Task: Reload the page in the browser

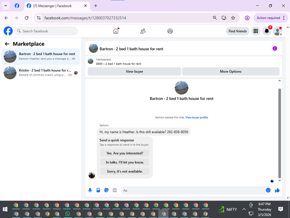Action: 27,18
